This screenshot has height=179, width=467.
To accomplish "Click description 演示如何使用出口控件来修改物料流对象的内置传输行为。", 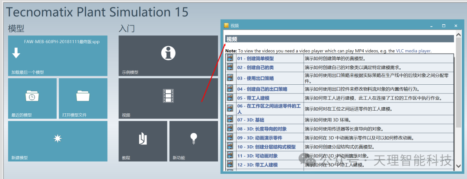I will pyautogui.click(x=362, y=89).
